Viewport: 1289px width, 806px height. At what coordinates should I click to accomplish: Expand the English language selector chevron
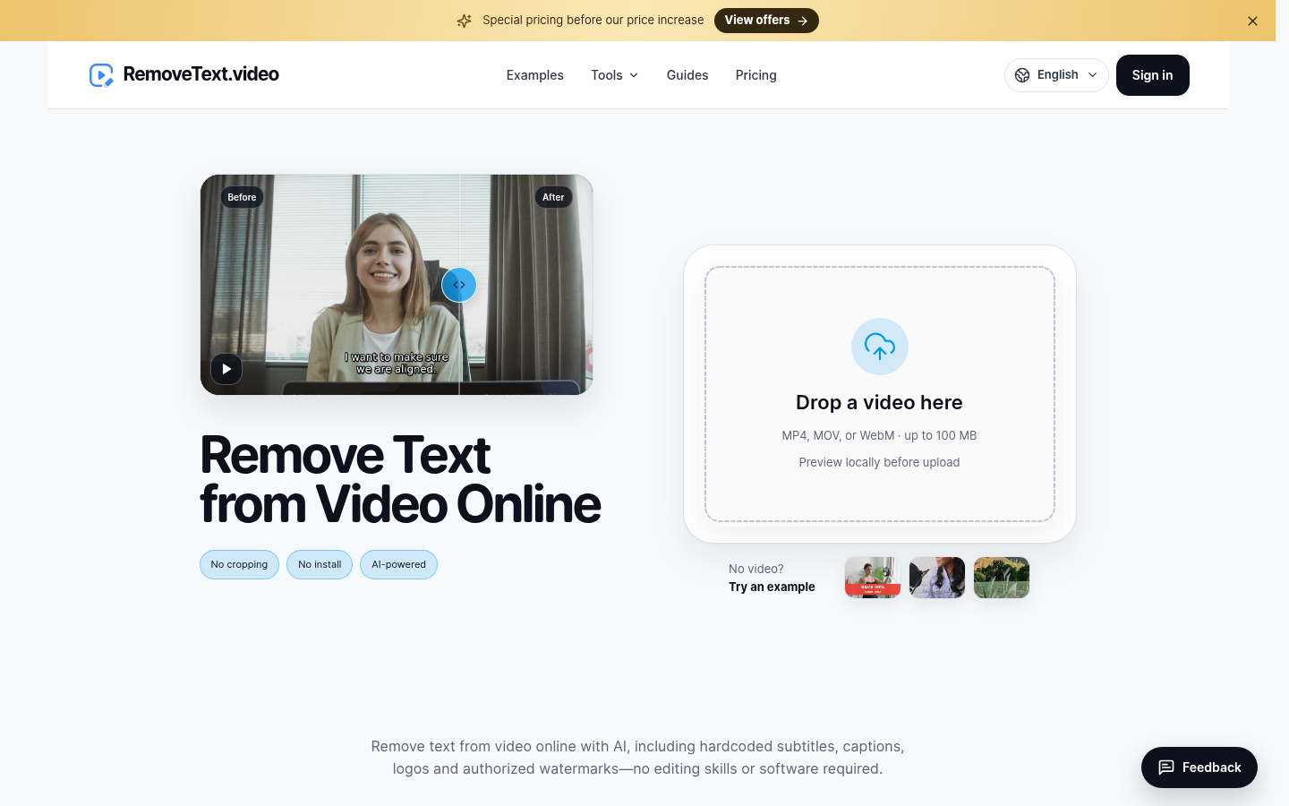[x=1092, y=75]
